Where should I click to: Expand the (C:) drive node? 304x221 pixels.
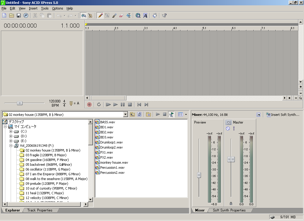[x=11, y=131]
